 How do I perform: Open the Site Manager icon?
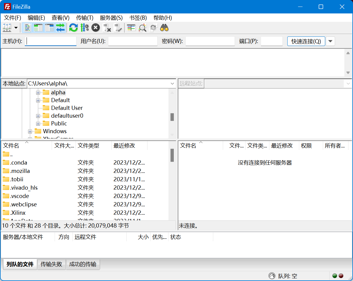[7, 28]
